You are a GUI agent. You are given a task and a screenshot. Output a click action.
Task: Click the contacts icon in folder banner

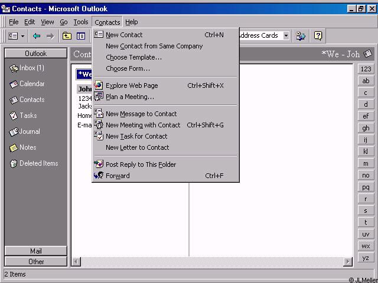pyautogui.click(x=367, y=54)
